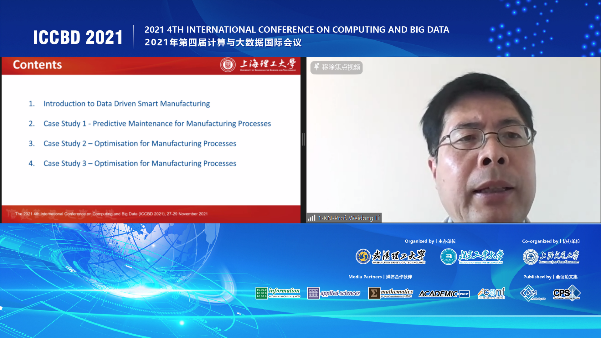Click the ACADEMIC.NET logo
This screenshot has height=338, width=601.
tap(444, 294)
